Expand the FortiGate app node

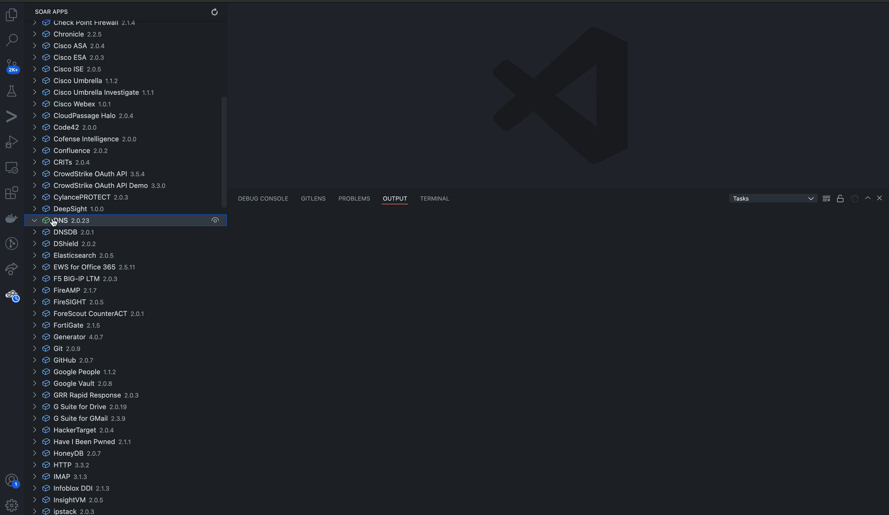pos(34,325)
